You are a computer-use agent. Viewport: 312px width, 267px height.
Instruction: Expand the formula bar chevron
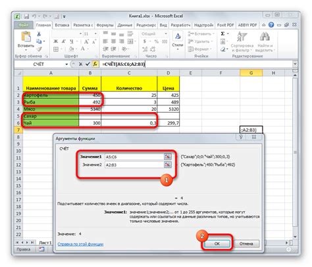click(295, 64)
